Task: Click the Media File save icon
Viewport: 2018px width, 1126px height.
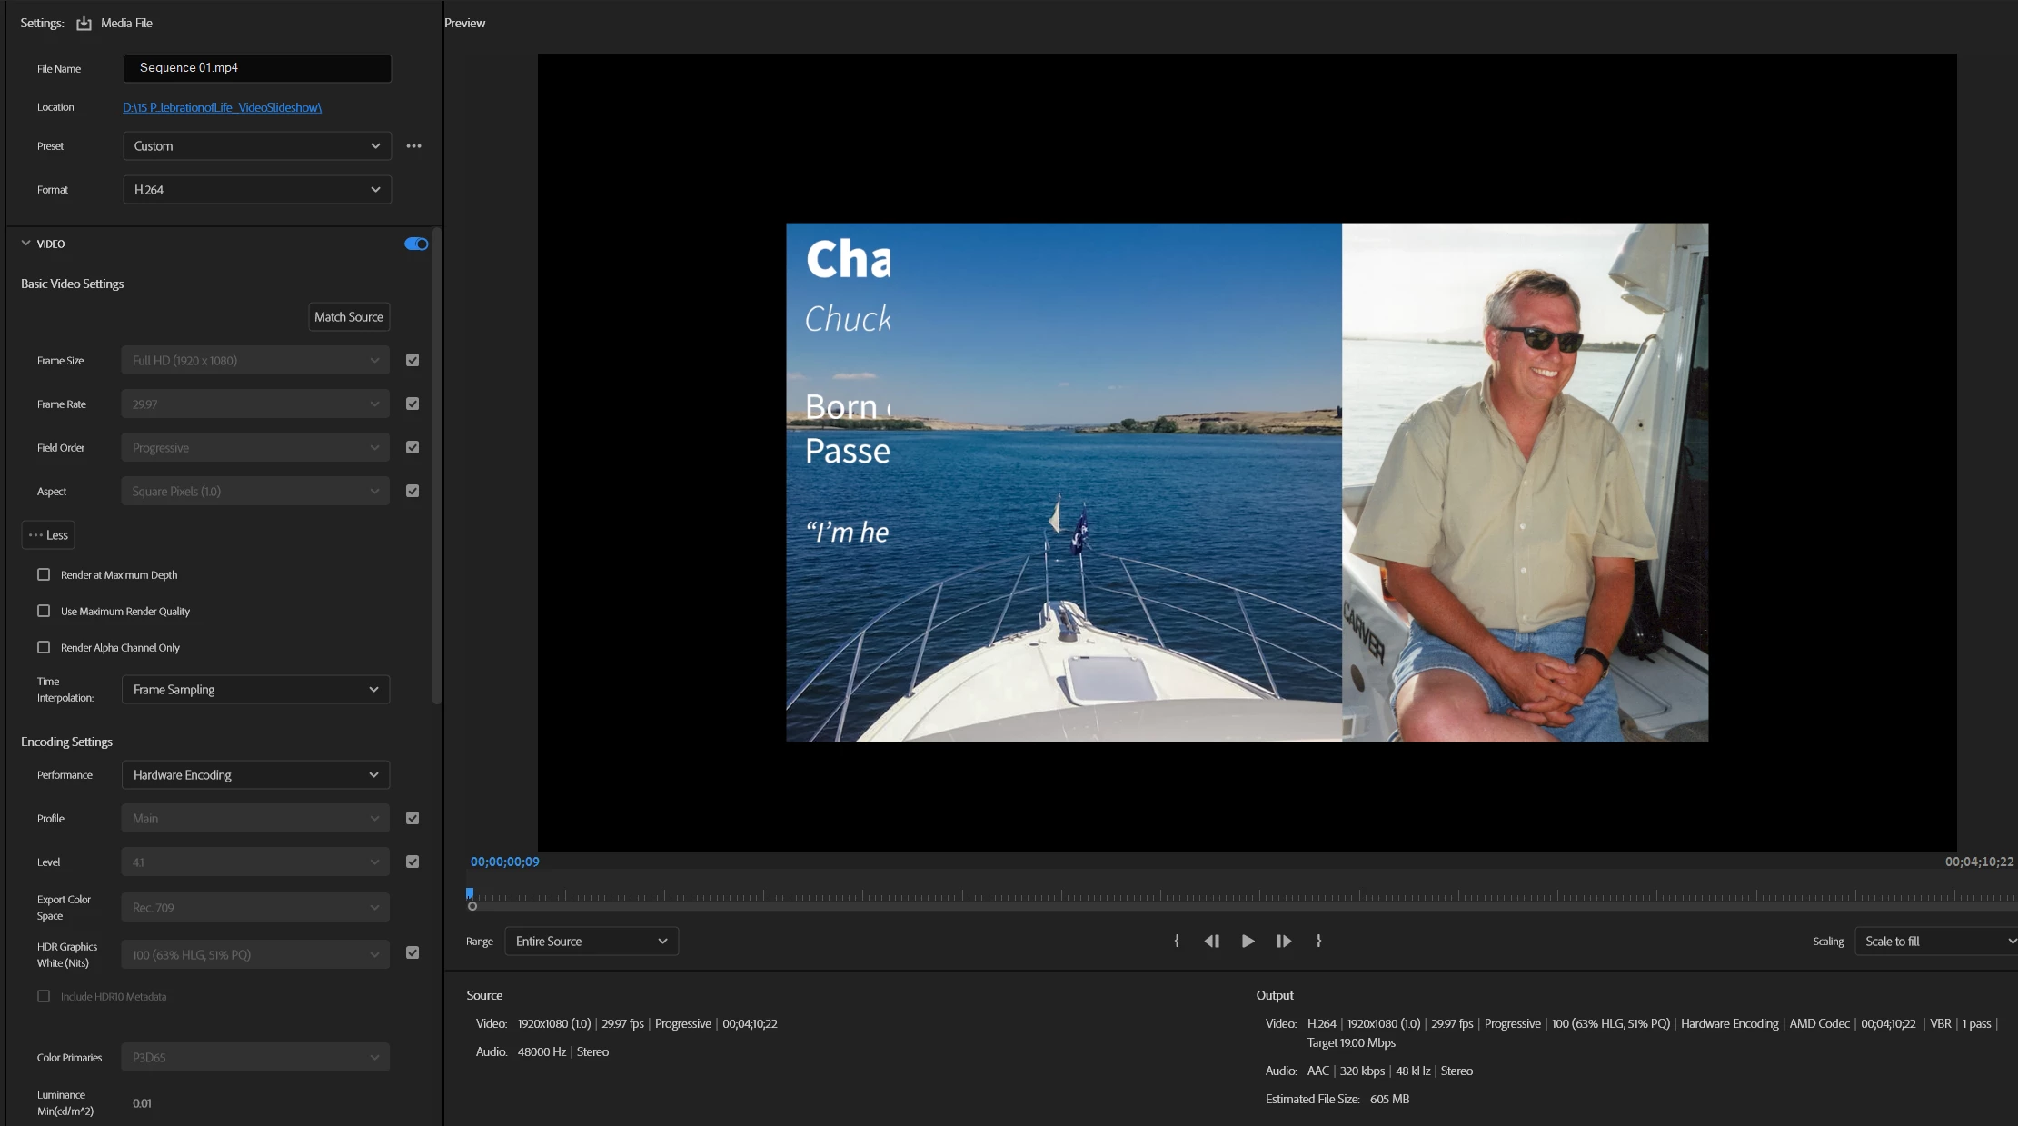Action: (84, 23)
